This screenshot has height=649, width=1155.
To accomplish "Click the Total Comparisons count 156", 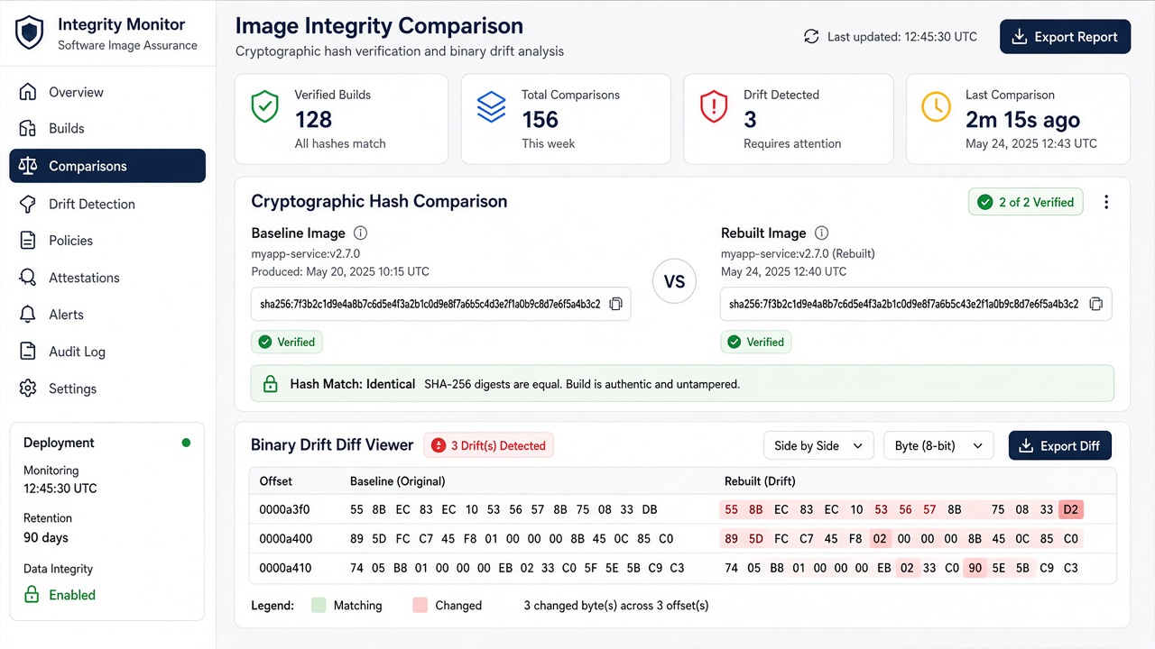I will tap(540, 119).
